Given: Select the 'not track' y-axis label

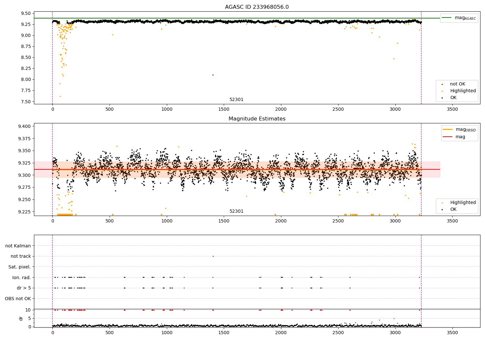Looking at the screenshot, I should coord(21,256).
